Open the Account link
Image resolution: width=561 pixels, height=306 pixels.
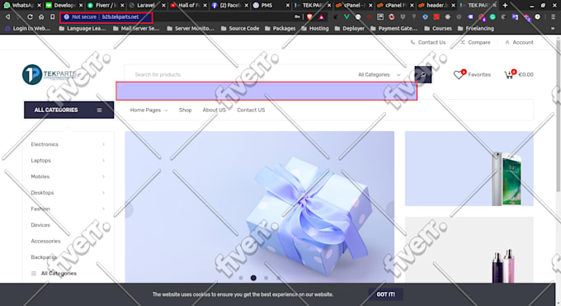(x=519, y=42)
